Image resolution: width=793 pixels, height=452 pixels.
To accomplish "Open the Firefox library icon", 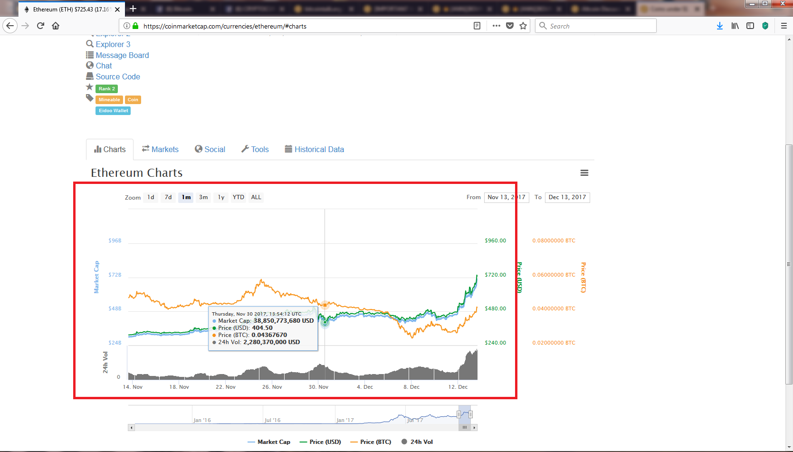I will pyautogui.click(x=735, y=26).
